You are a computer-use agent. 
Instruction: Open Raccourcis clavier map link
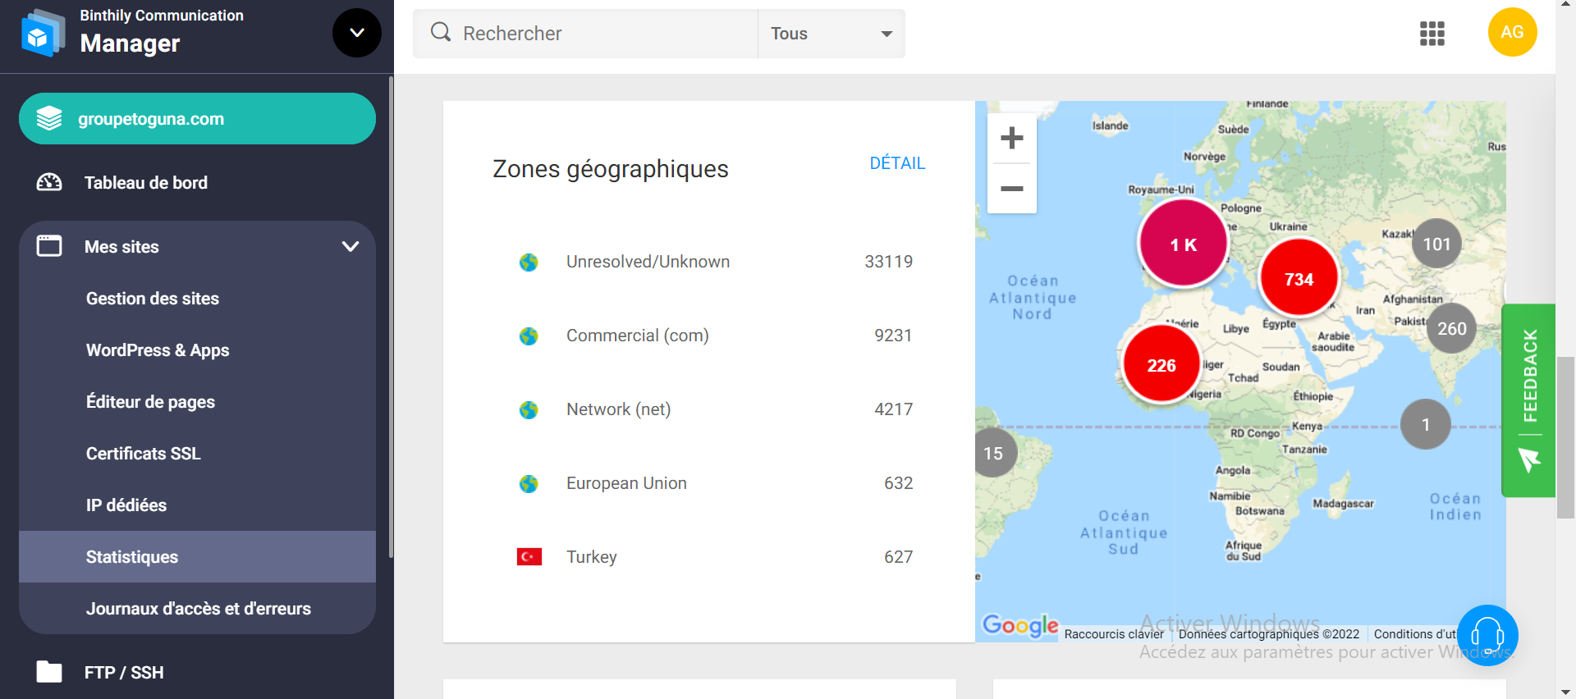click(1114, 634)
